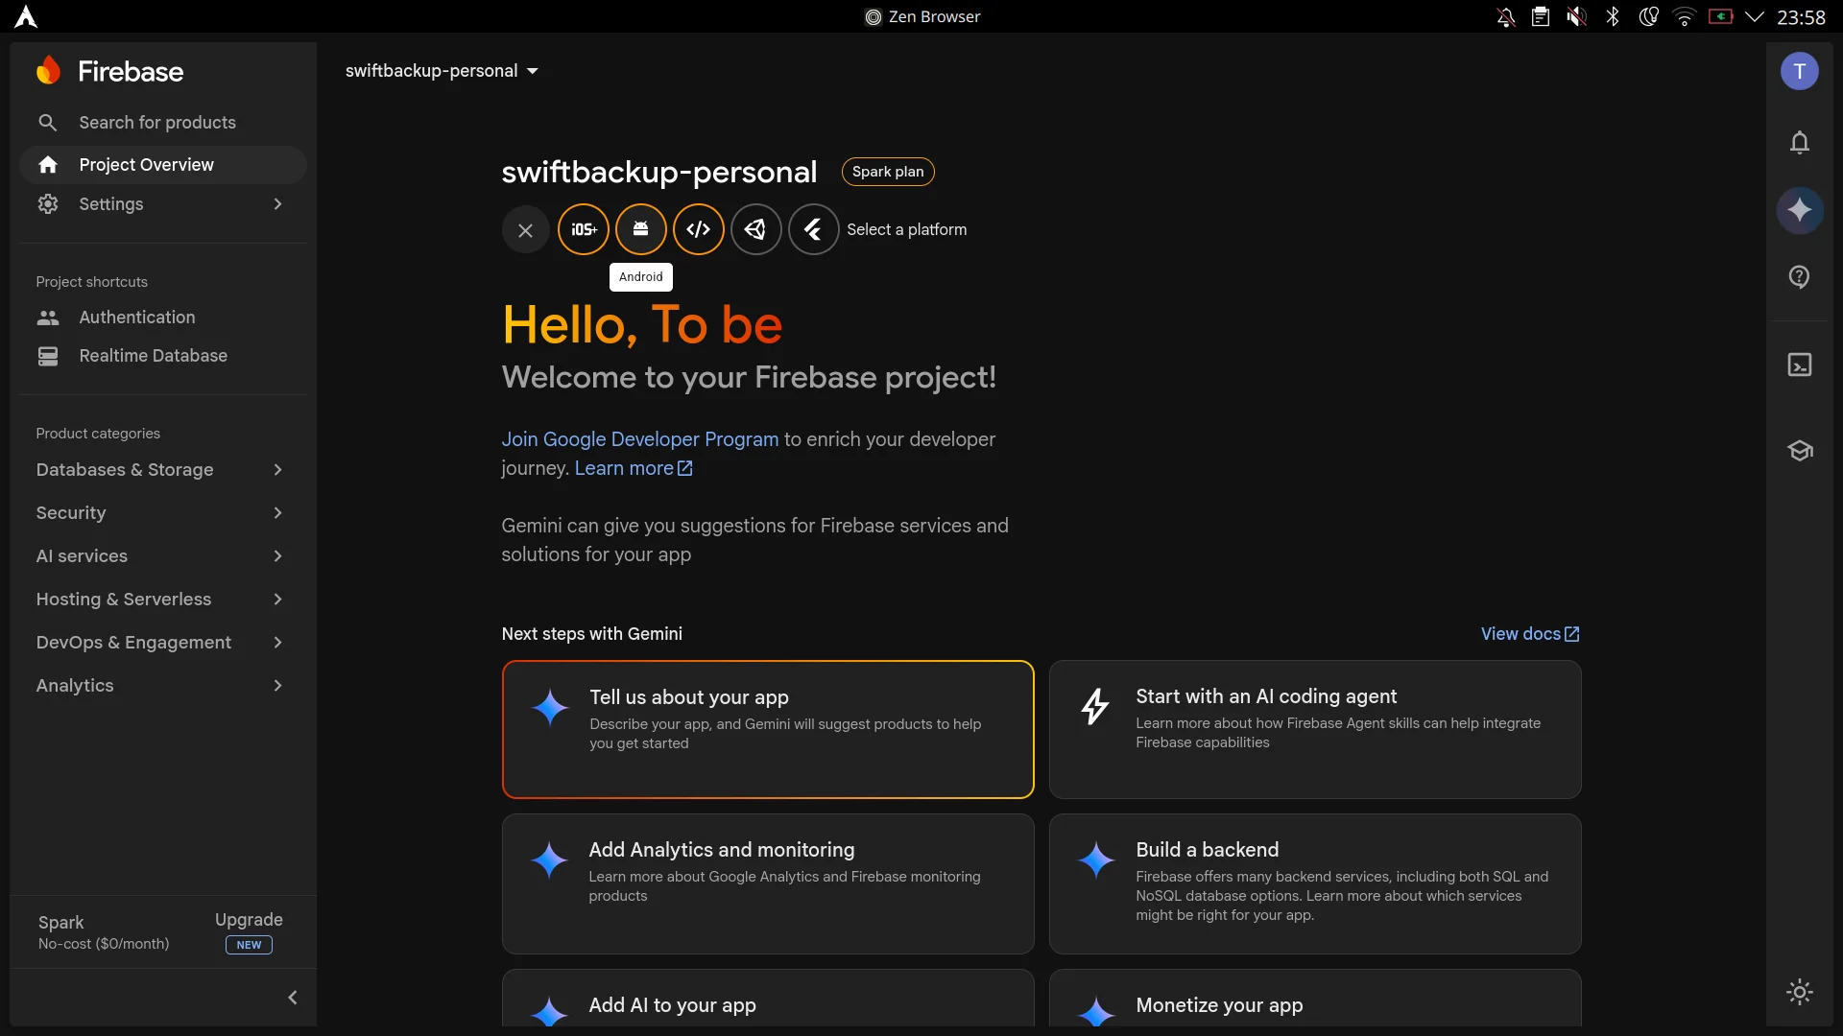Open the Learn more link
Image resolution: width=1843 pixels, height=1036 pixels.
tap(634, 468)
